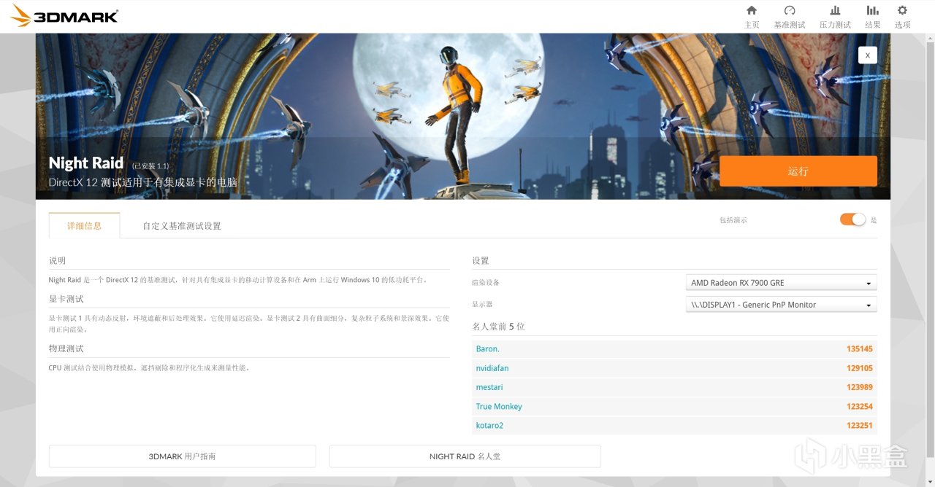This screenshot has width=935, height=487.
Task: Click the 3DMark logo
Action: 64,16
